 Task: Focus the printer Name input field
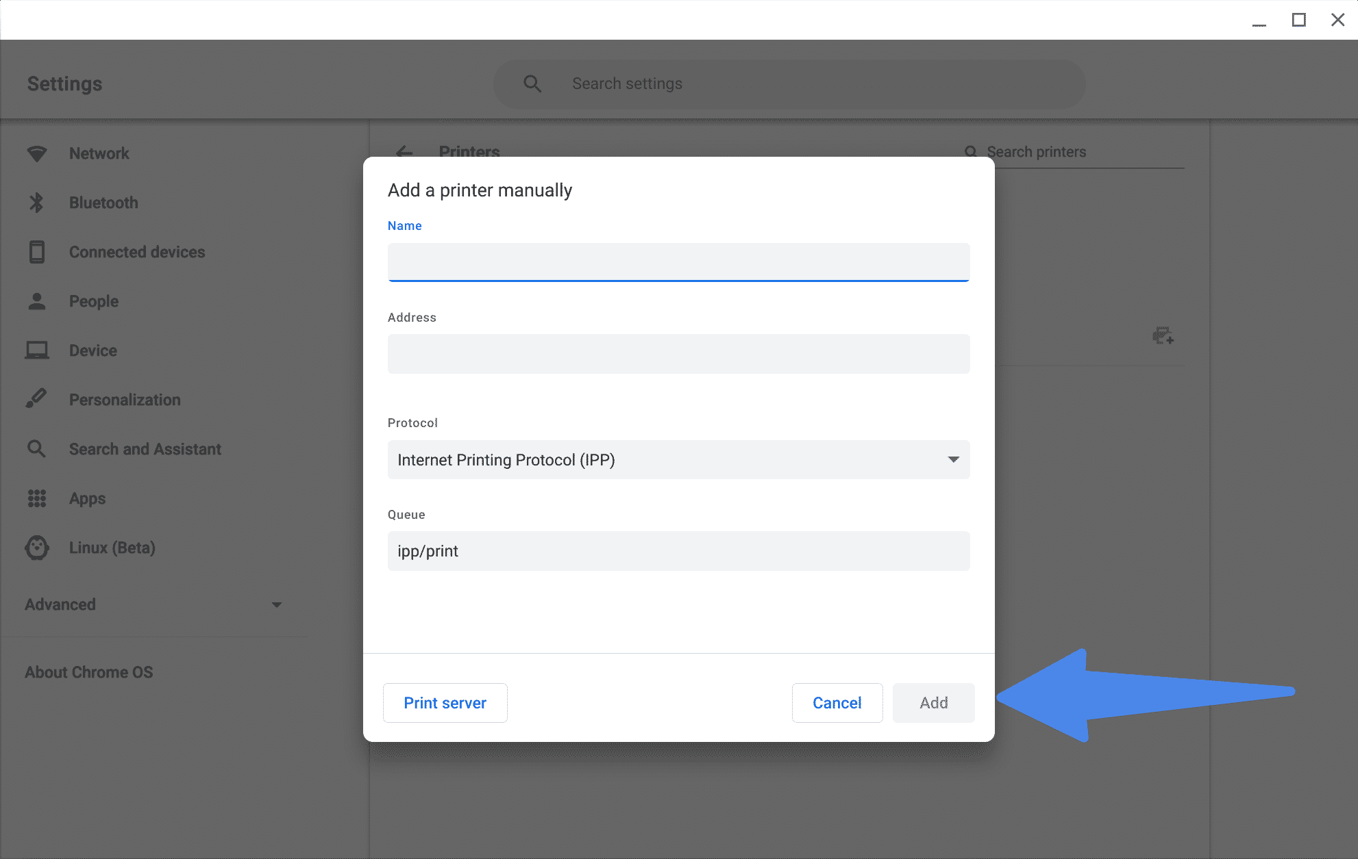click(678, 262)
